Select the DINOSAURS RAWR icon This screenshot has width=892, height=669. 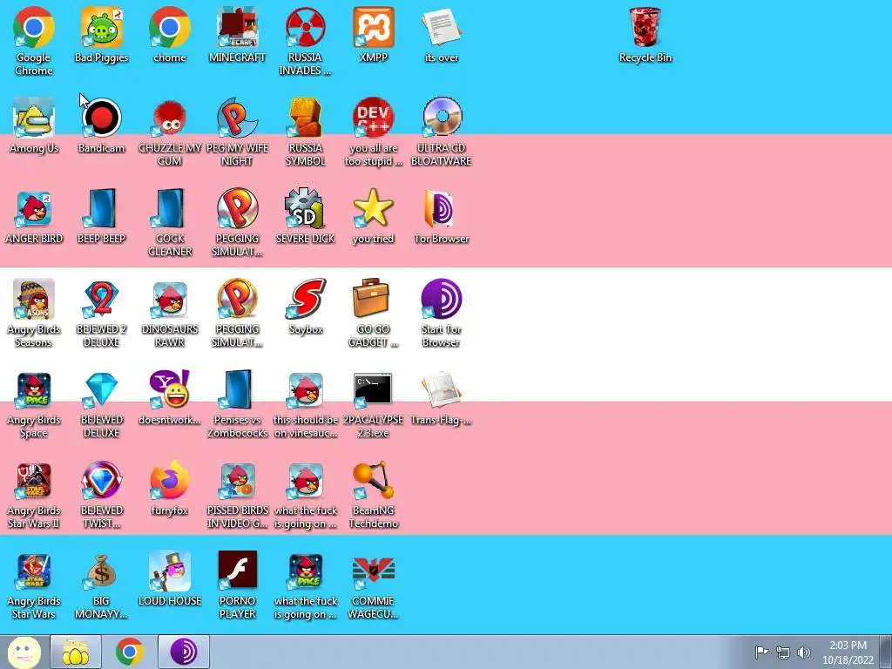point(170,313)
